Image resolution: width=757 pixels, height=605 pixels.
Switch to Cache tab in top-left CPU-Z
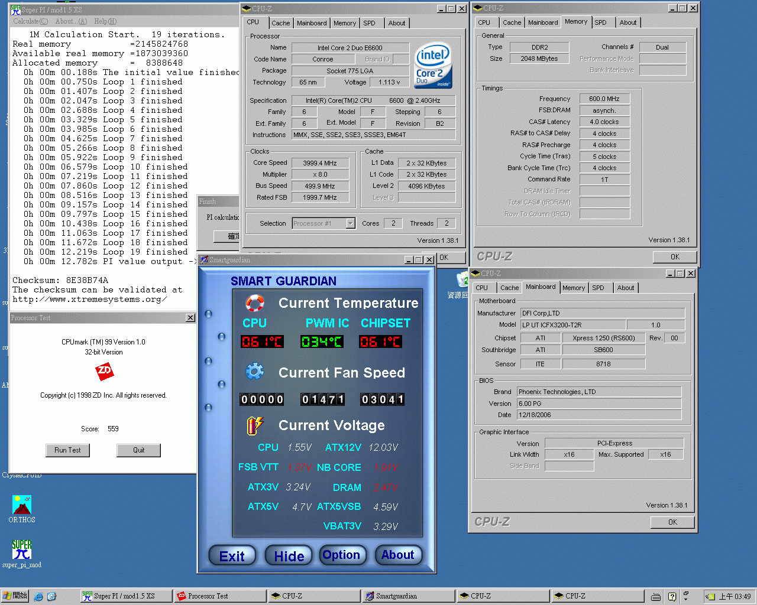(281, 23)
